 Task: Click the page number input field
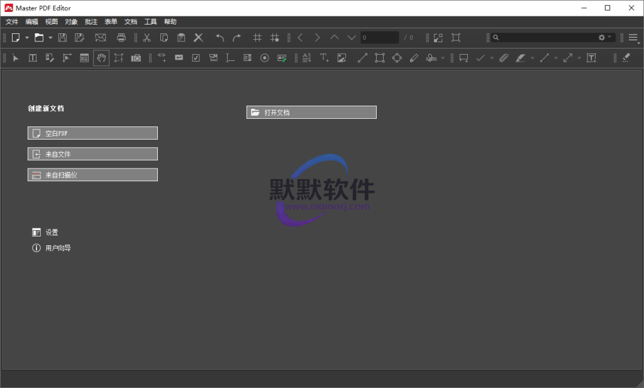(x=379, y=38)
